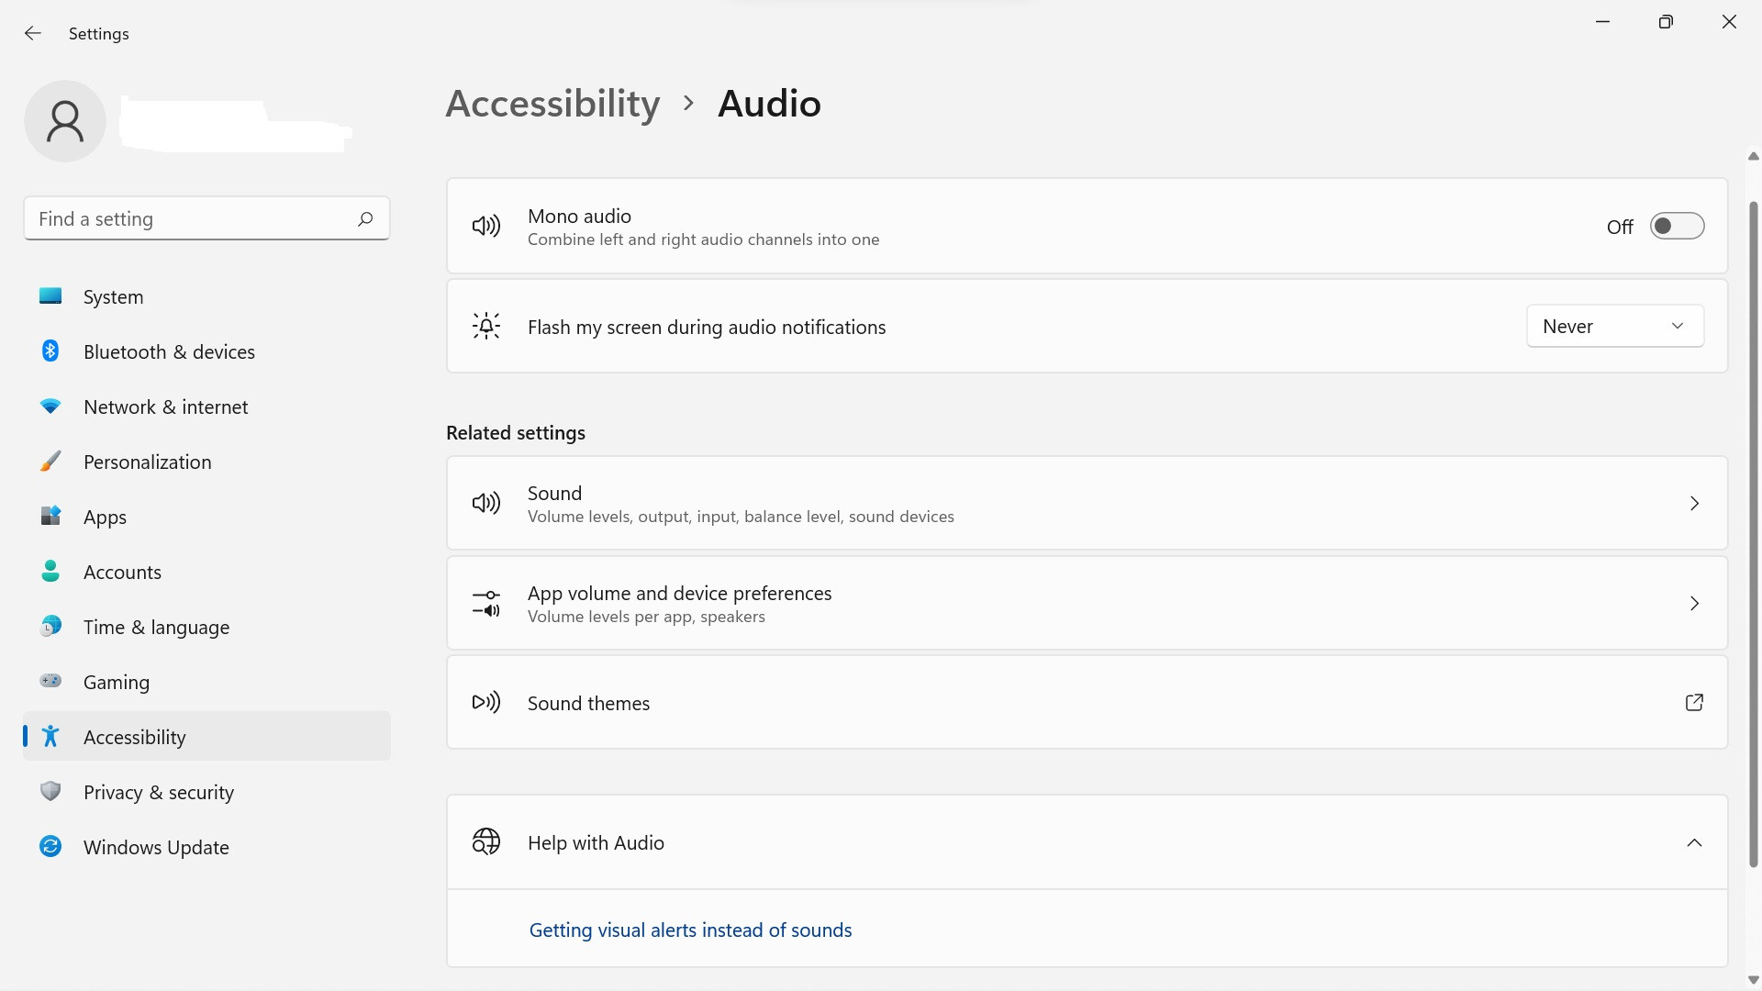The image size is (1762, 991).
Task: Click the scrollbar up arrow
Action: point(1754,156)
